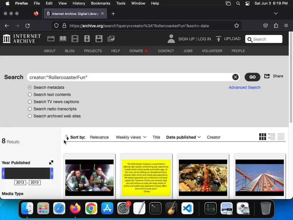
Task: Click the creator query search field
Action: pos(133,77)
